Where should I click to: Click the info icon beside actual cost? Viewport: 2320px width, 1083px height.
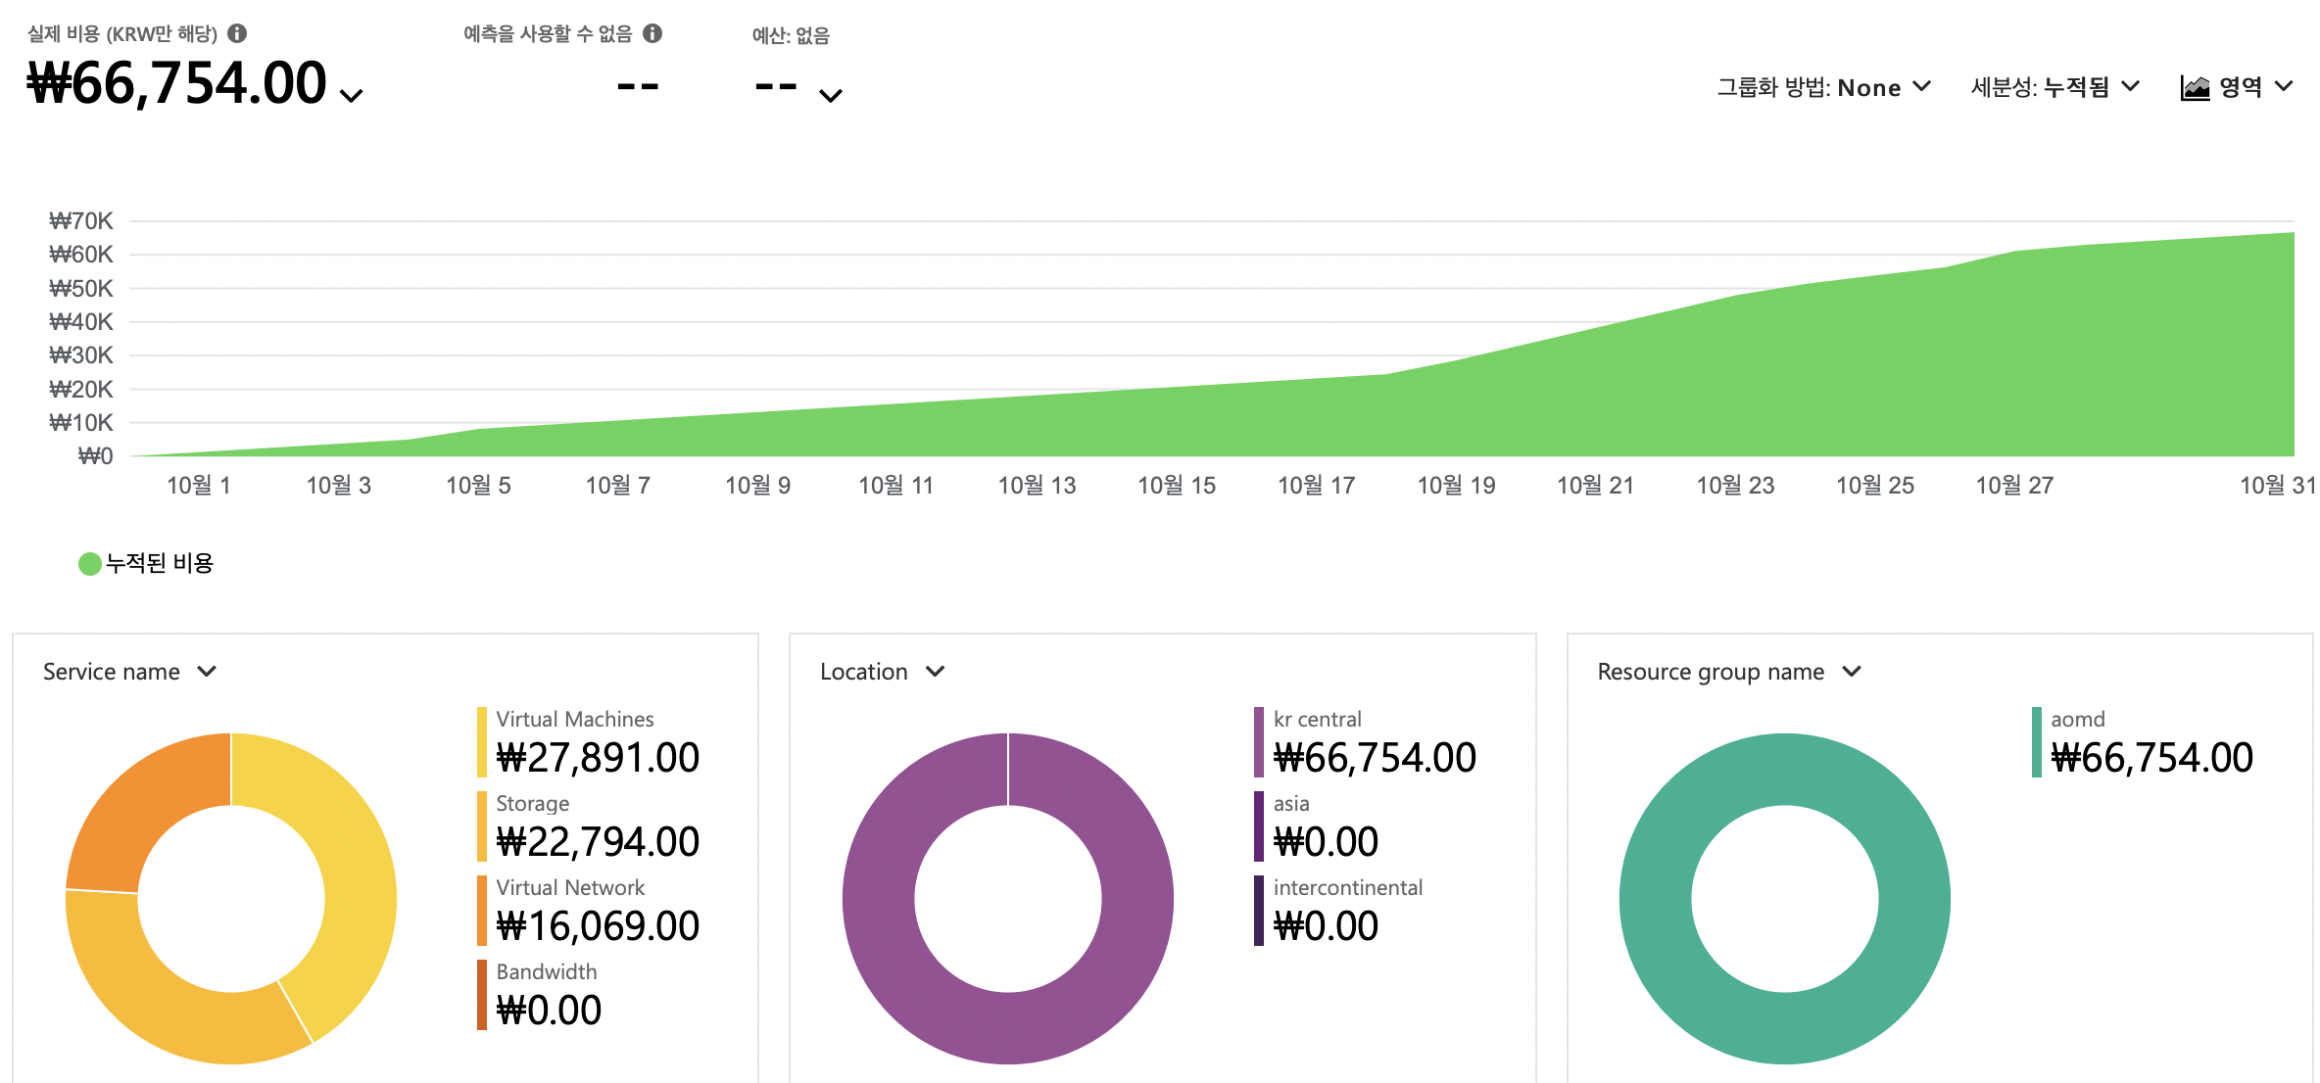(x=237, y=33)
